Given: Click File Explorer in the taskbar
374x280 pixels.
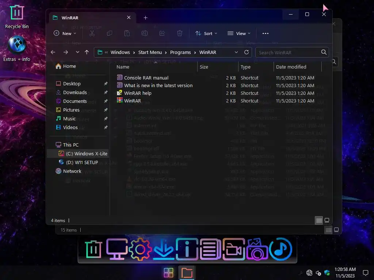Looking at the screenshot, I should tap(187, 273).
